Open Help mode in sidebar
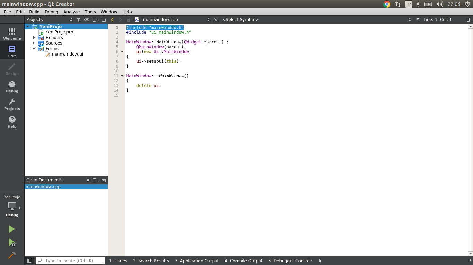473x265 pixels. (12, 122)
